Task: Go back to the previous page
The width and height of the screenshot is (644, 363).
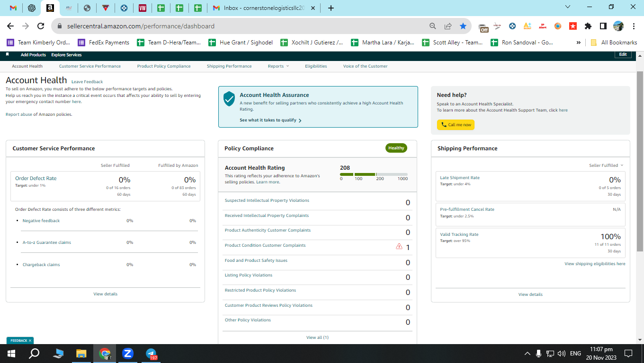Action: [10, 26]
